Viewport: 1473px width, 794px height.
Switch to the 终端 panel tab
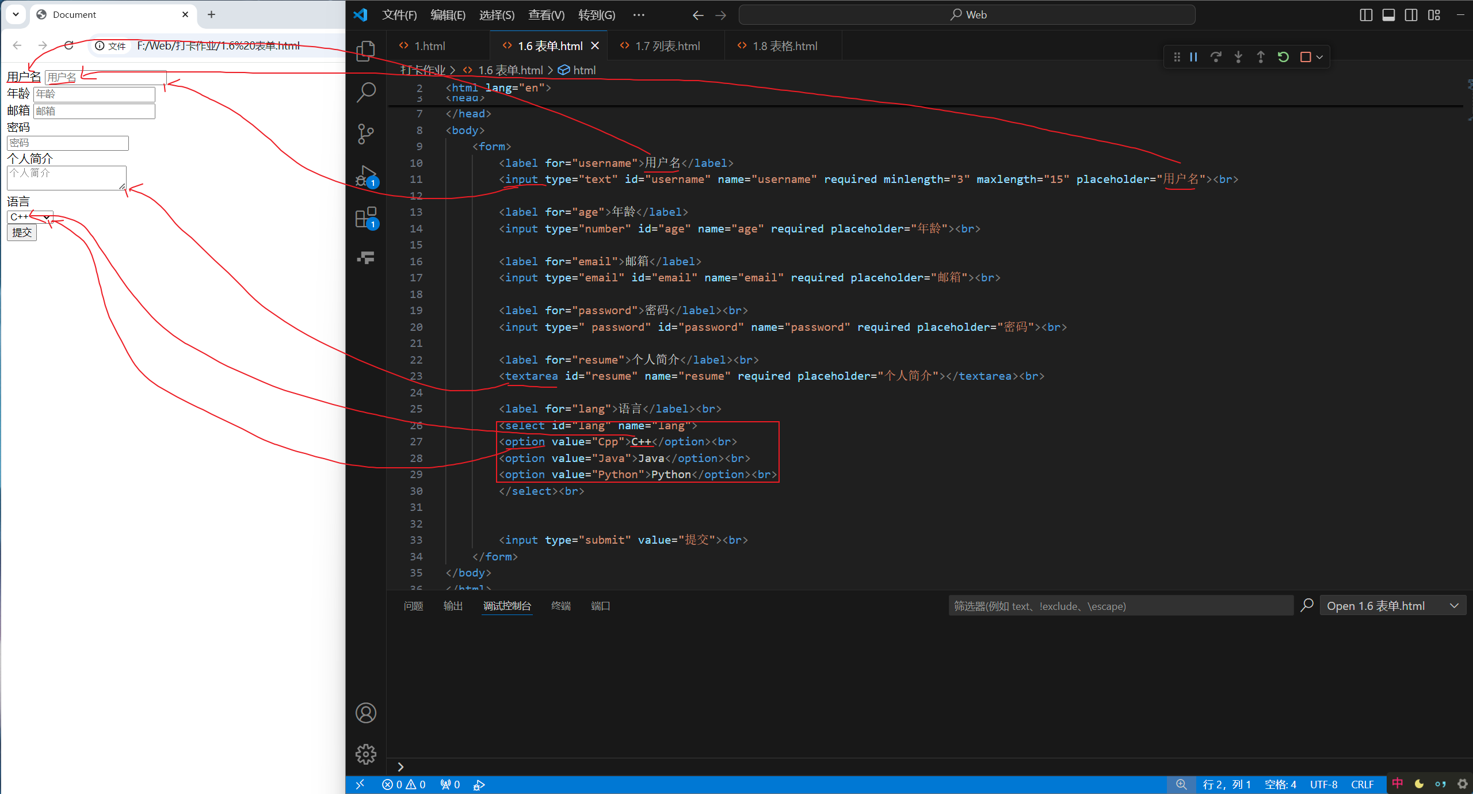tap(560, 606)
